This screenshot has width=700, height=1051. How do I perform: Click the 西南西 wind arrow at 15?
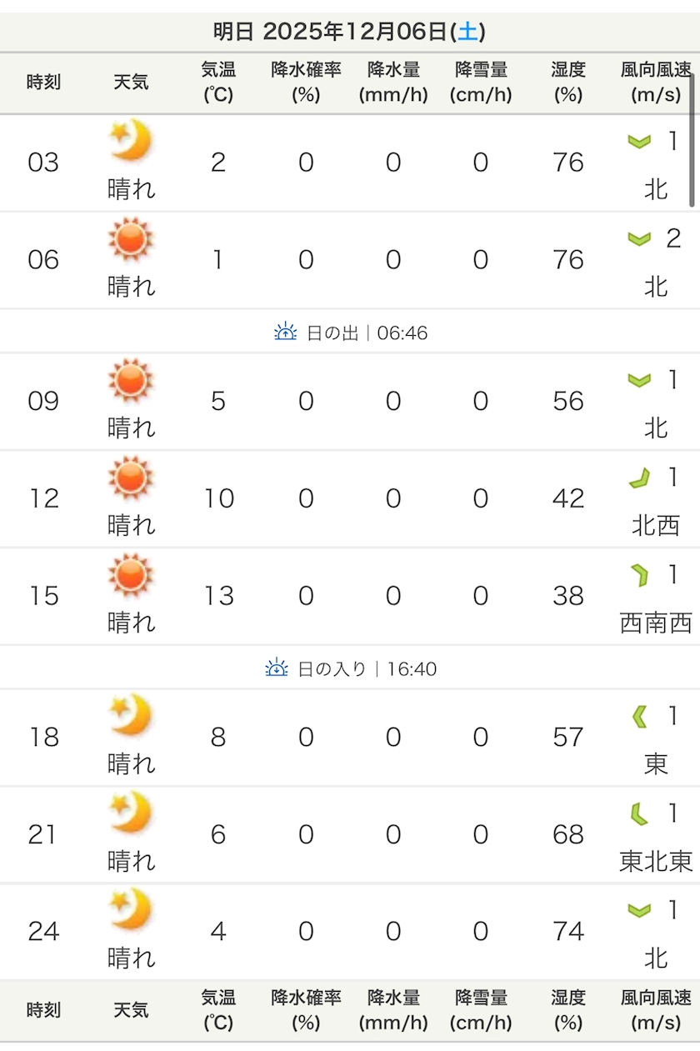(639, 575)
